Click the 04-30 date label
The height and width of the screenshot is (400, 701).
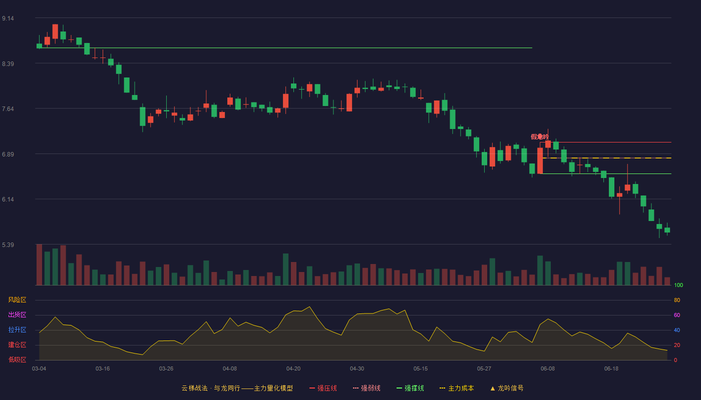[x=357, y=368]
